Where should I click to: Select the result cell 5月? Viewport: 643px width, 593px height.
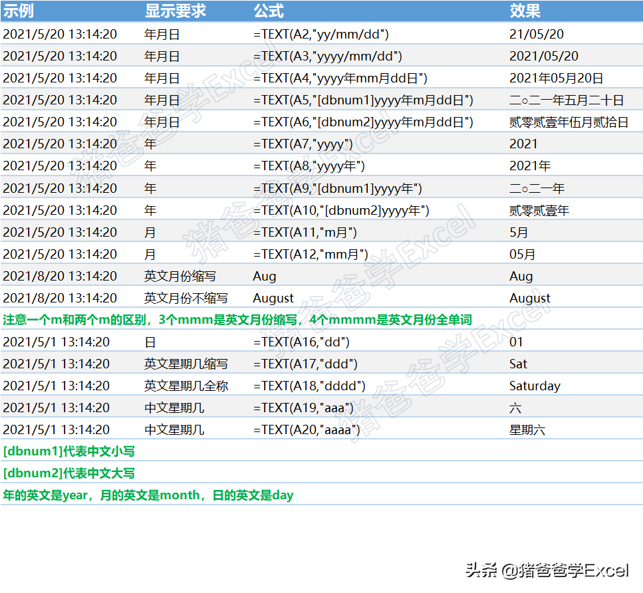[x=519, y=233]
